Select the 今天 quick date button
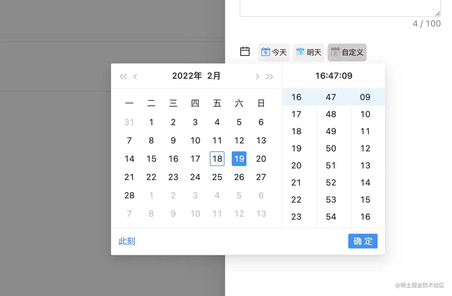 [x=274, y=52]
